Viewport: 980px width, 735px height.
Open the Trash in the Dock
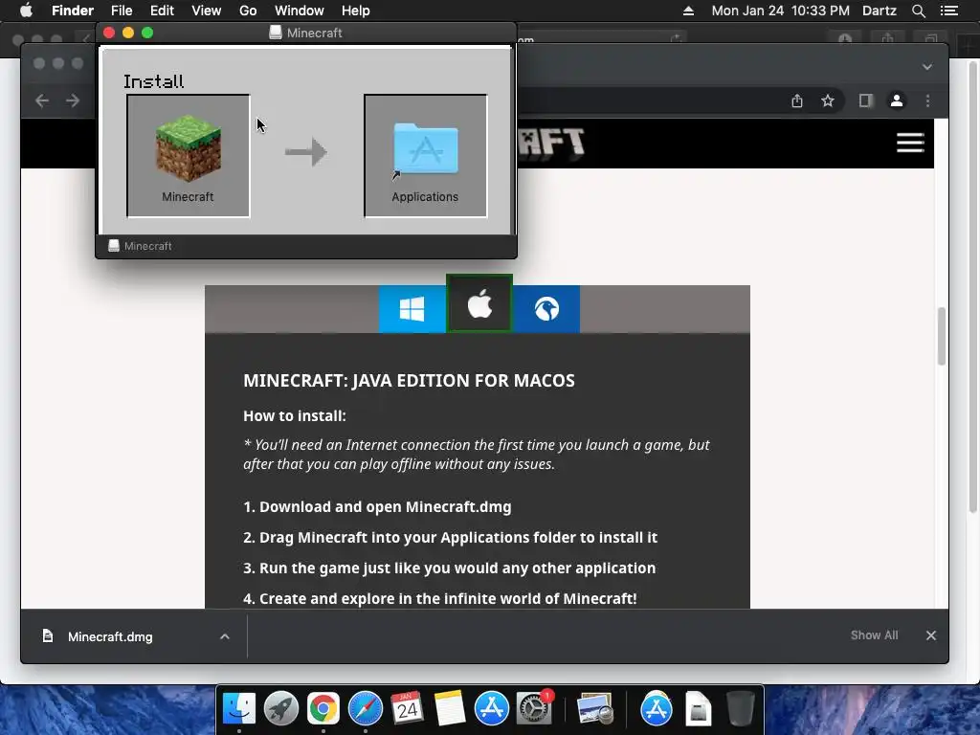(x=740, y=708)
